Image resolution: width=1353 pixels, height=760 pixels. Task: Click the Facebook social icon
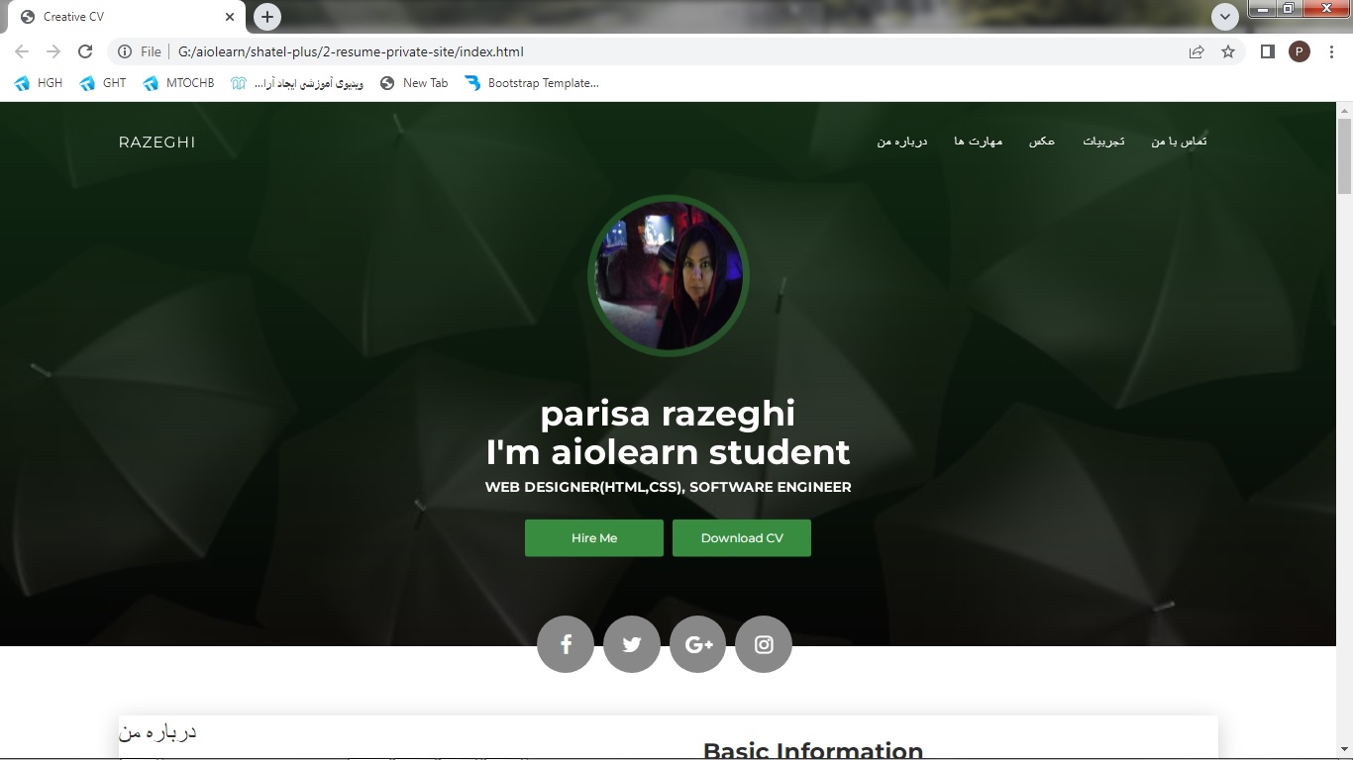[x=566, y=644]
